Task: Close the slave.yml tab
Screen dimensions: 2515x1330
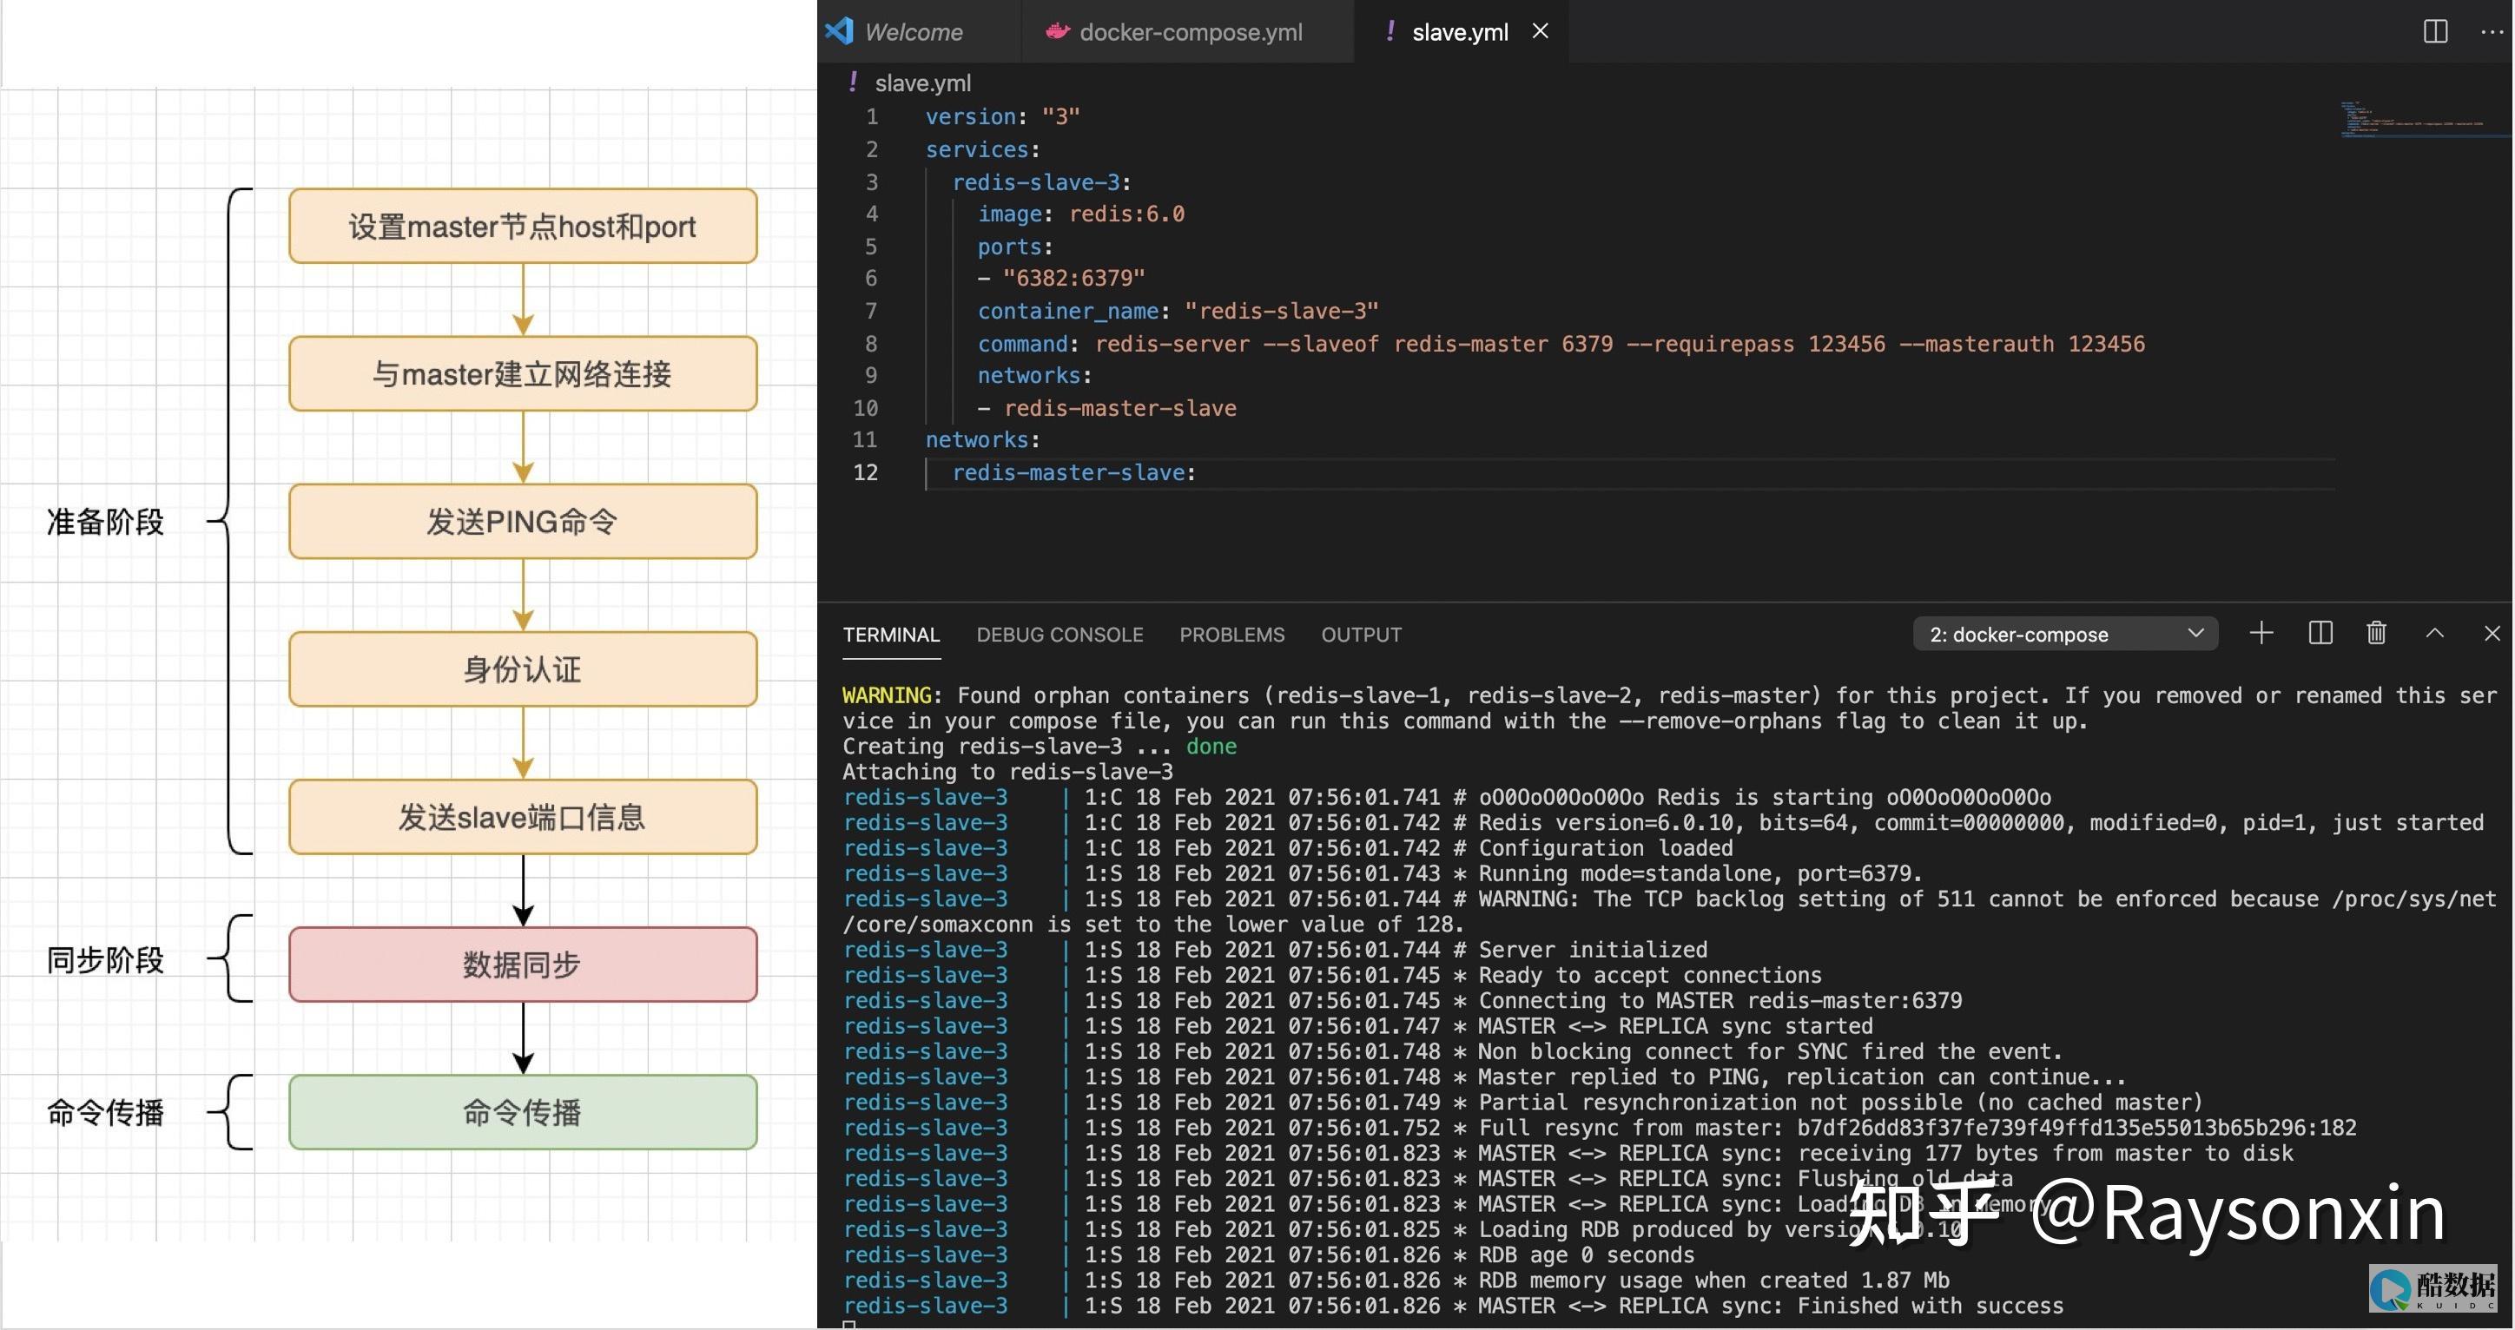Action: tap(1540, 31)
